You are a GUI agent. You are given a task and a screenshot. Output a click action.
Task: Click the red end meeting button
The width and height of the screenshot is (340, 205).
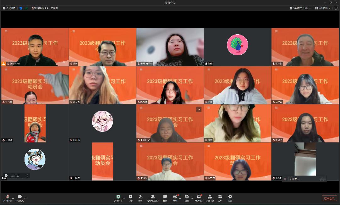point(329,198)
